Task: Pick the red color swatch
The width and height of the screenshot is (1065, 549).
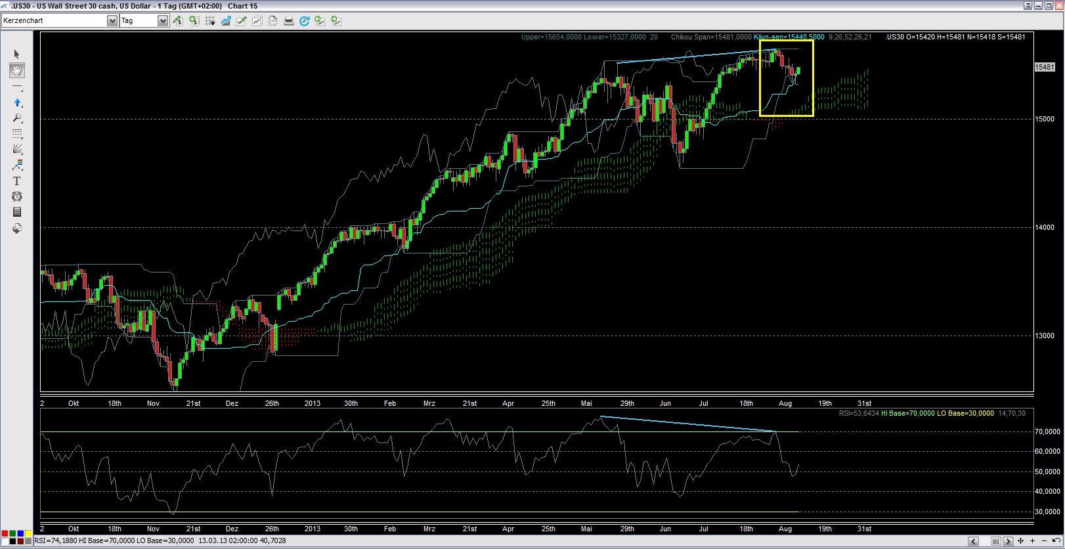Action: tap(5, 534)
